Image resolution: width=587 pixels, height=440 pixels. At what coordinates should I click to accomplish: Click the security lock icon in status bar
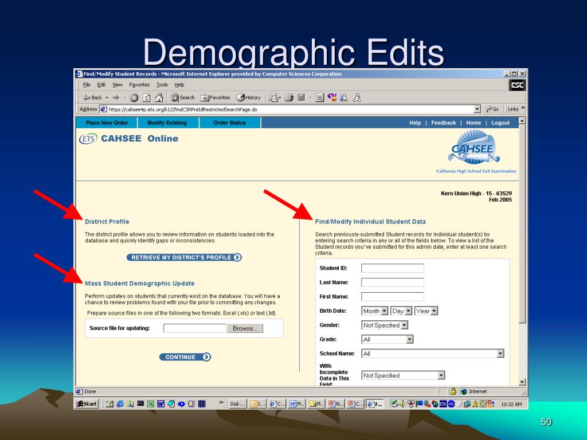453,391
